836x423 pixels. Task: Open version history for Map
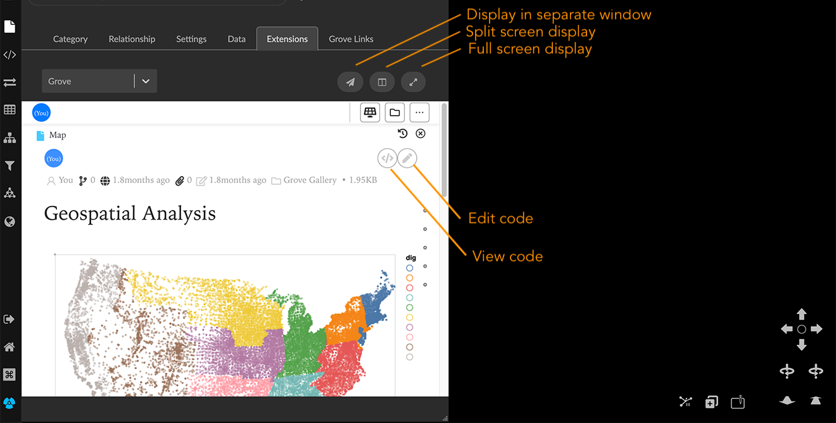[402, 134]
